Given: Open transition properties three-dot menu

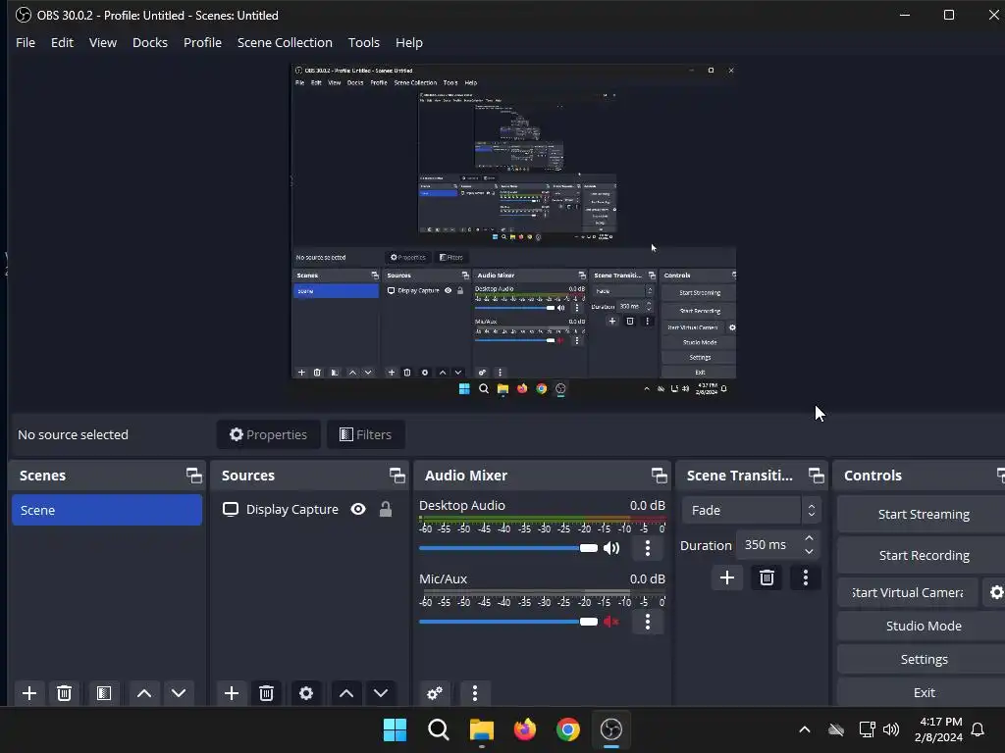Looking at the screenshot, I should pos(806,578).
